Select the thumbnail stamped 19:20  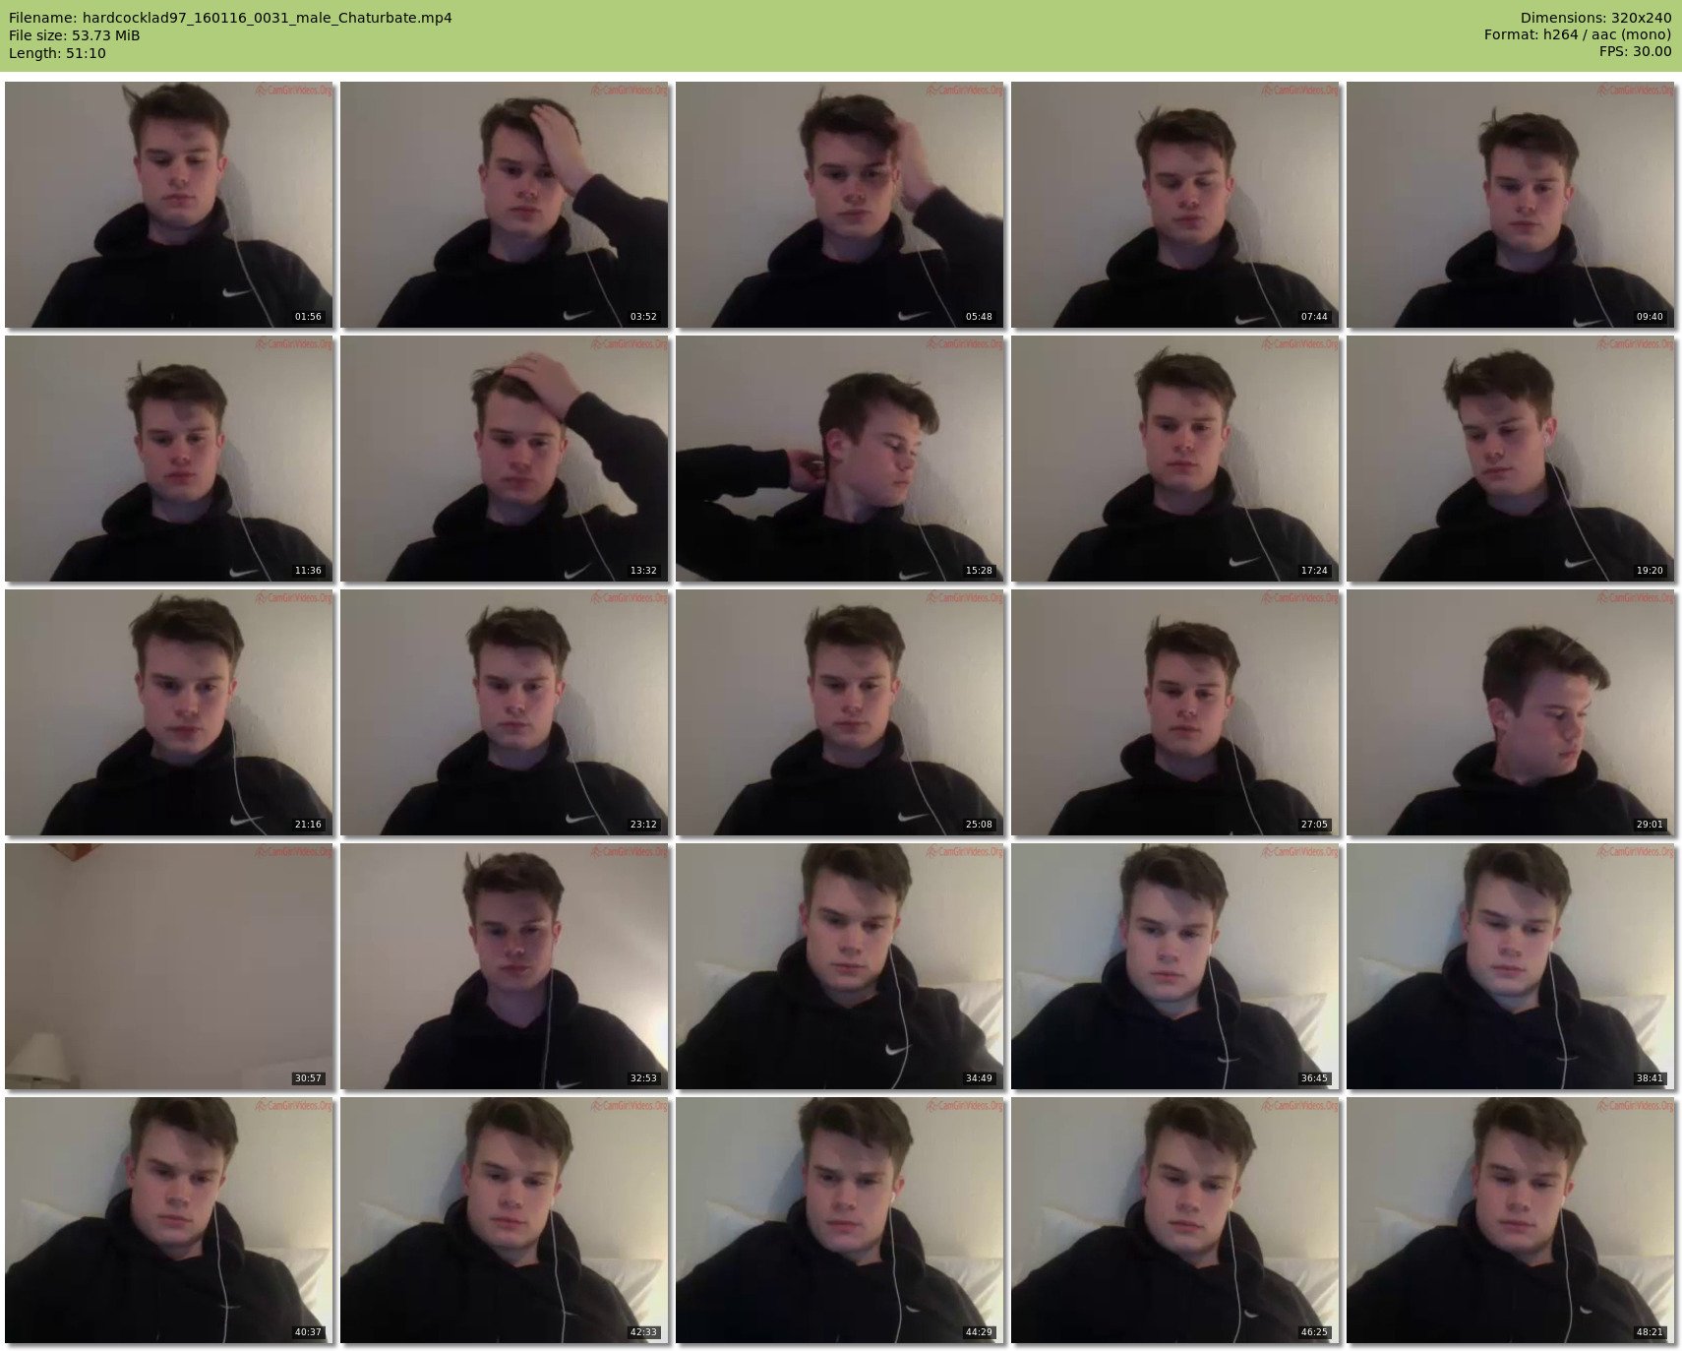pyautogui.click(x=1511, y=459)
